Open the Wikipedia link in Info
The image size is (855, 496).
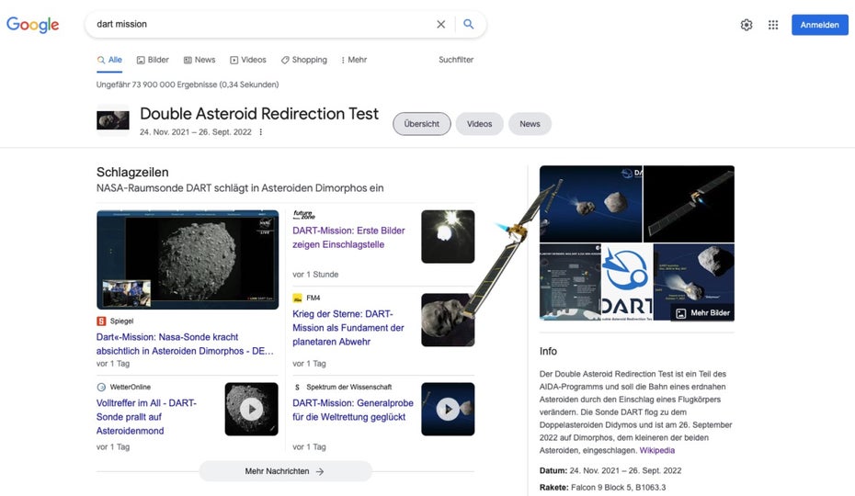pyautogui.click(x=657, y=450)
